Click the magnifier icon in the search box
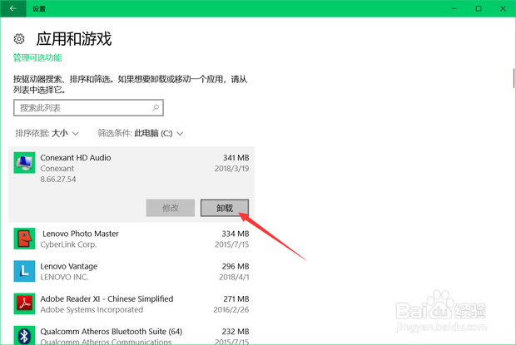Viewport: 516px width, 345px height. click(156, 108)
